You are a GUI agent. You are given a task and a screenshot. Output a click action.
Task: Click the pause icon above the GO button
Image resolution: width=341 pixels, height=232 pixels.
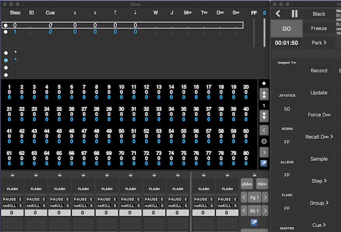pyautogui.click(x=295, y=14)
